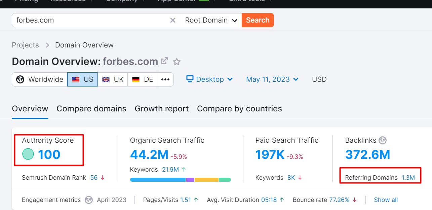Click purple segment of keywords bar
Image resolution: width=432 pixels, height=210 pixels.
190,180
